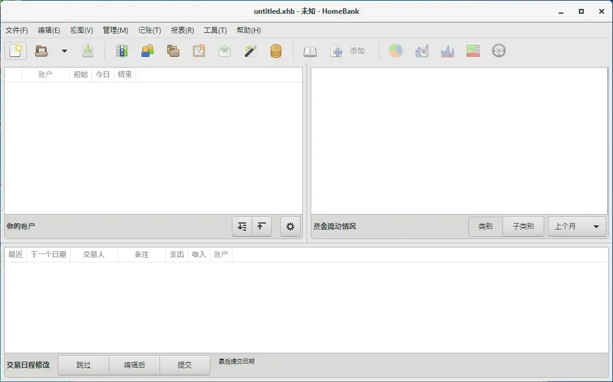613x382 pixels.
Task: Click the add transaction plus icon
Action: (x=336, y=51)
